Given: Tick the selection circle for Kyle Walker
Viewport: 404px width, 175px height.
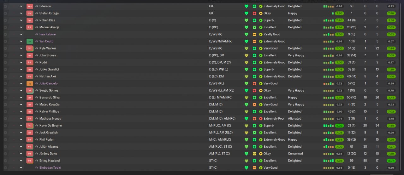Looking at the screenshot, I should pos(5,48).
